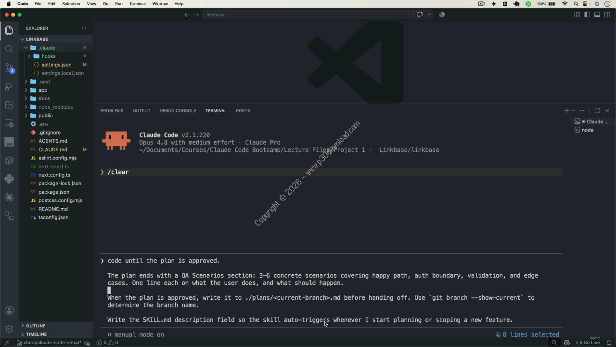Toggle bottom panel visibility

click(x=597, y=14)
